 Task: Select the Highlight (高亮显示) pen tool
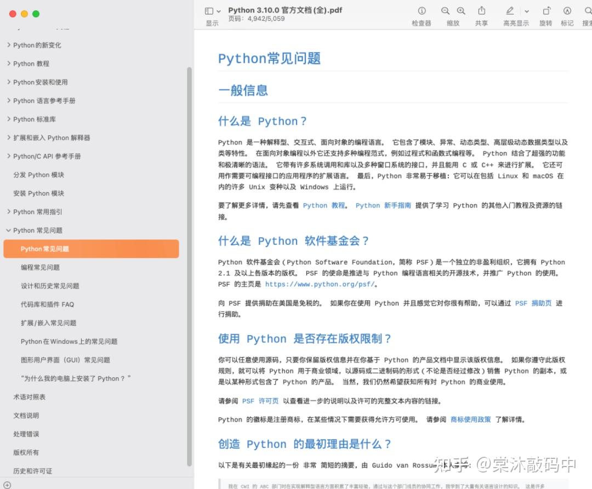(x=509, y=10)
